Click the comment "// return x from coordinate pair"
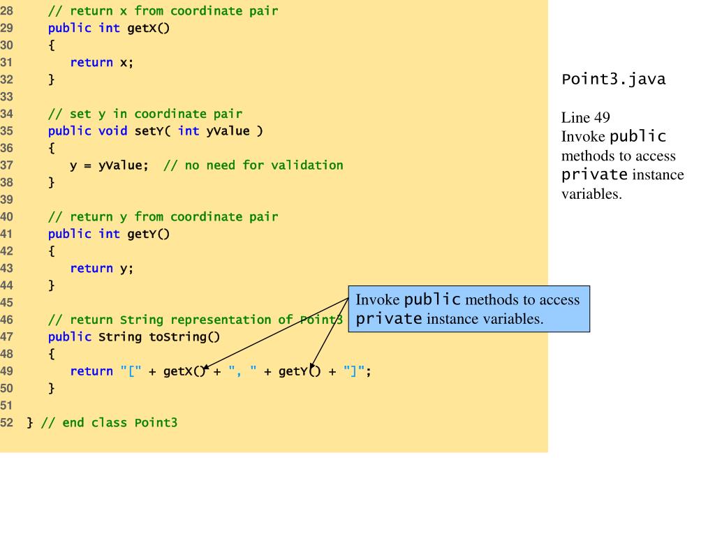 [x=163, y=11]
